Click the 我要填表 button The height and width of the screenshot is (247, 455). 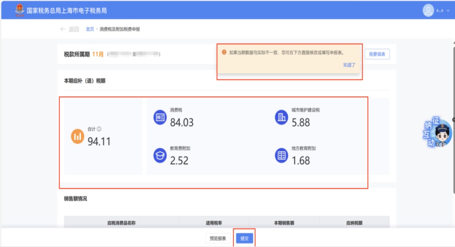pos(377,54)
